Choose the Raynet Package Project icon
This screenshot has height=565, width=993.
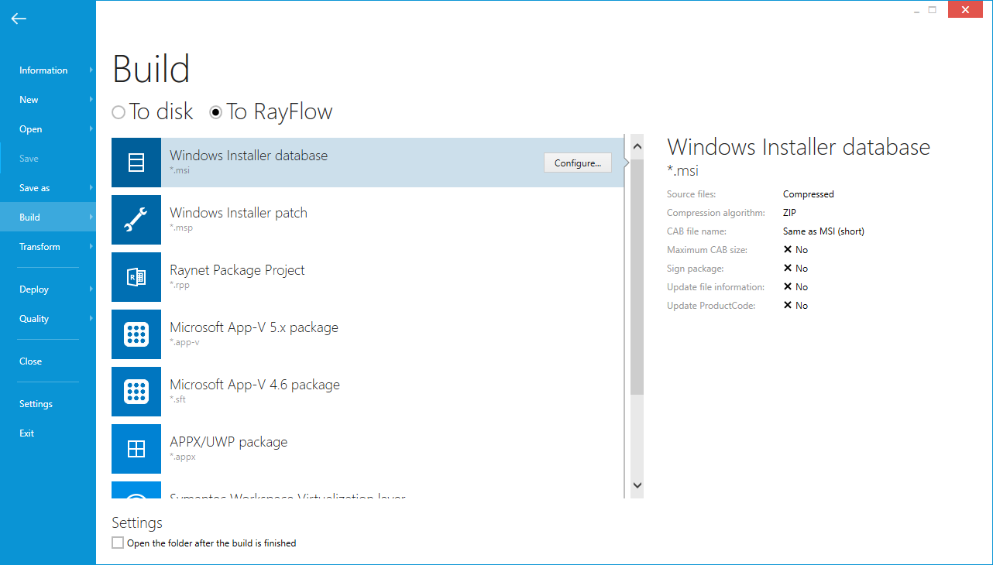pos(136,277)
